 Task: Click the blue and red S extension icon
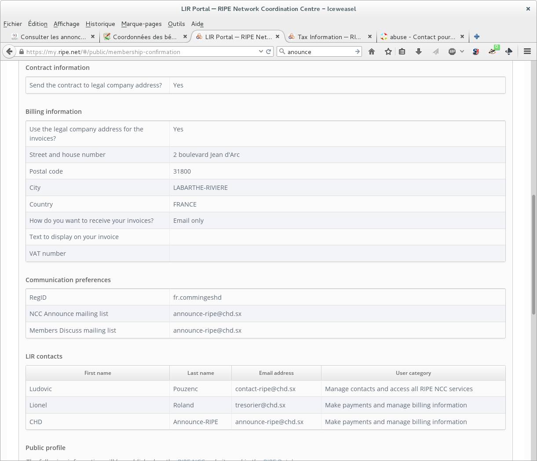pyautogui.click(x=476, y=51)
